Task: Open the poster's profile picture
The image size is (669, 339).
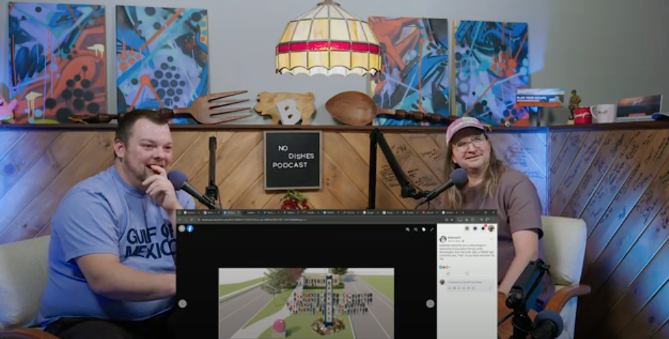Action: point(443,239)
